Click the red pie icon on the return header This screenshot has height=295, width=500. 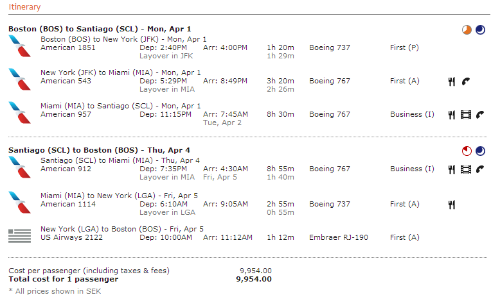pyautogui.click(x=467, y=151)
